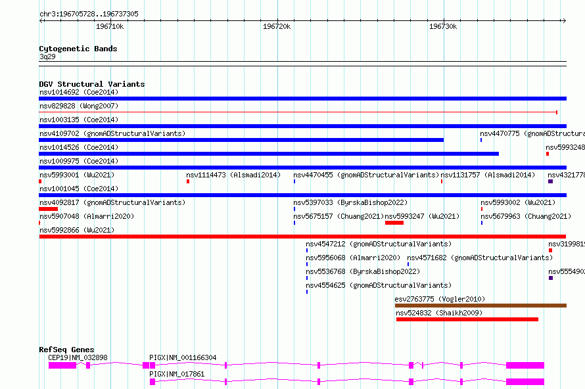585x389 pixels.
Task: Open the nsv4470775 gnomAD variant label
Action: point(532,133)
